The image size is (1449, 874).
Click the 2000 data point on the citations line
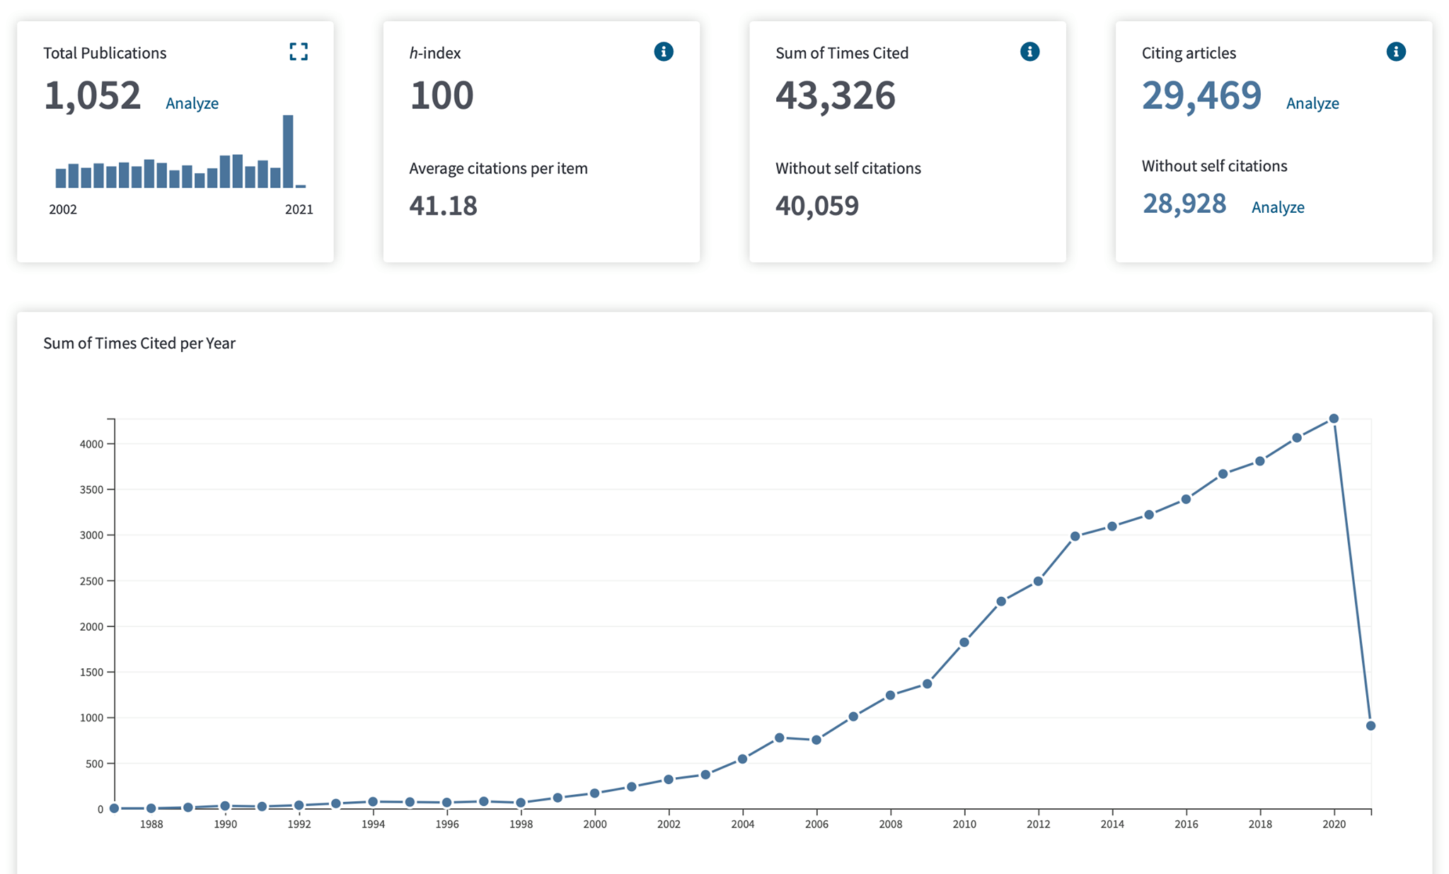pos(594,793)
